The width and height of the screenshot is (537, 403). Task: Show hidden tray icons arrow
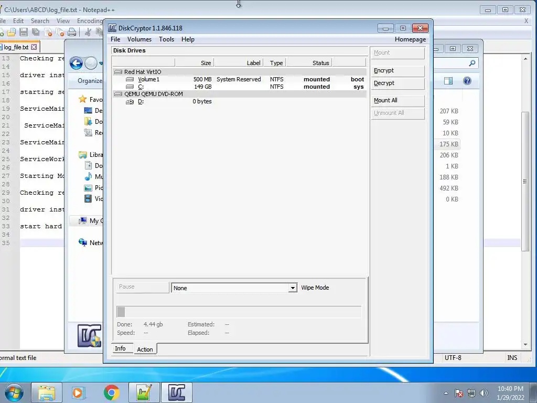point(446,393)
